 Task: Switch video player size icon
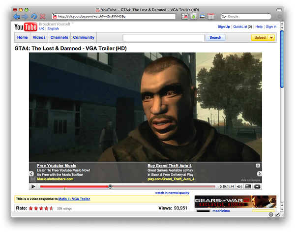(248, 186)
